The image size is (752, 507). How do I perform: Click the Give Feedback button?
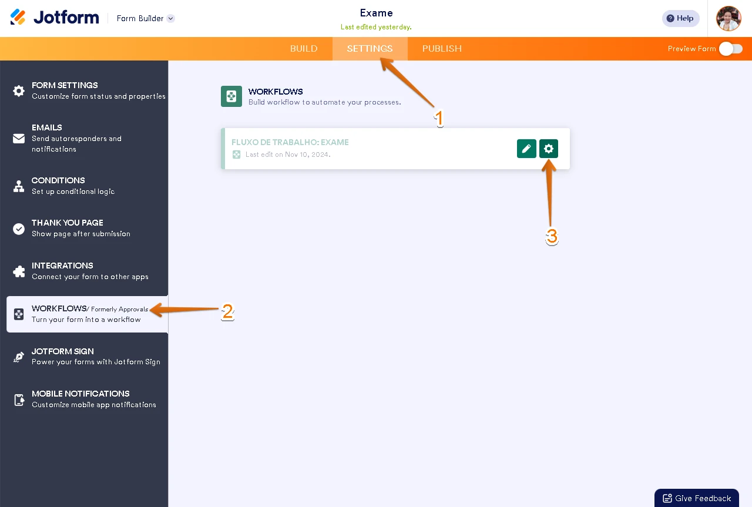click(696, 498)
